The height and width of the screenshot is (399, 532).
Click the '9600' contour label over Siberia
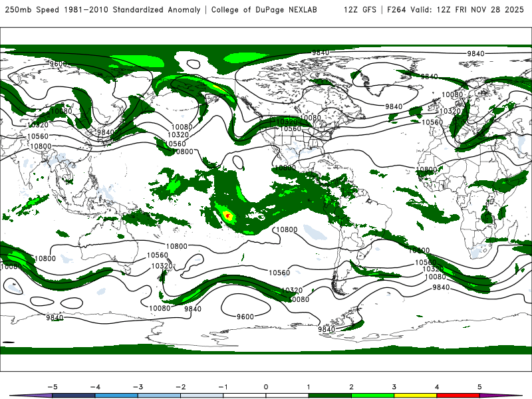pos(58,64)
